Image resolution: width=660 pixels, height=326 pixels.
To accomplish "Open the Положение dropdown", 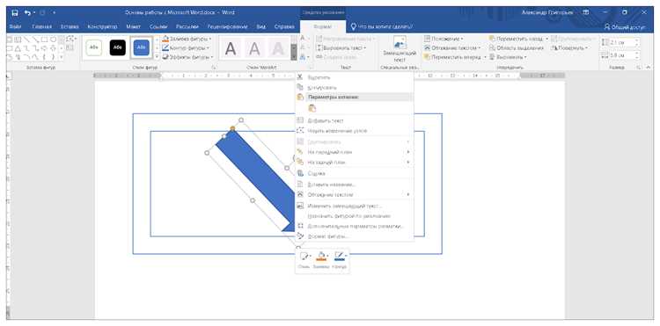I will pyautogui.click(x=444, y=39).
